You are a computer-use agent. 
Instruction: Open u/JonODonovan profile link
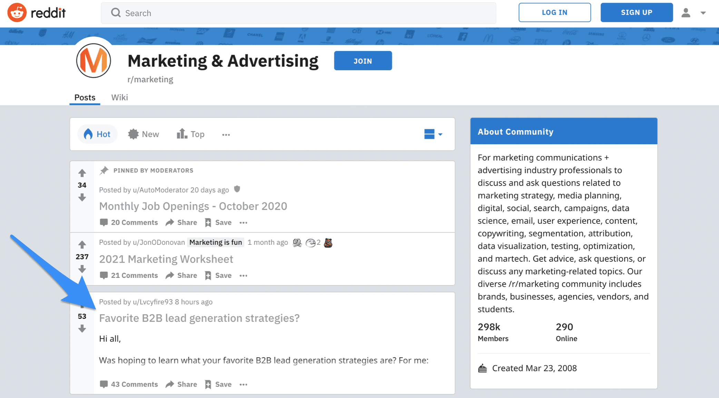[159, 242]
